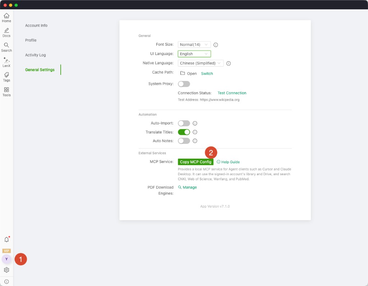Image resolution: width=368 pixels, height=286 pixels.
Task: Click info icon next to Font Size
Action: (x=216, y=45)
